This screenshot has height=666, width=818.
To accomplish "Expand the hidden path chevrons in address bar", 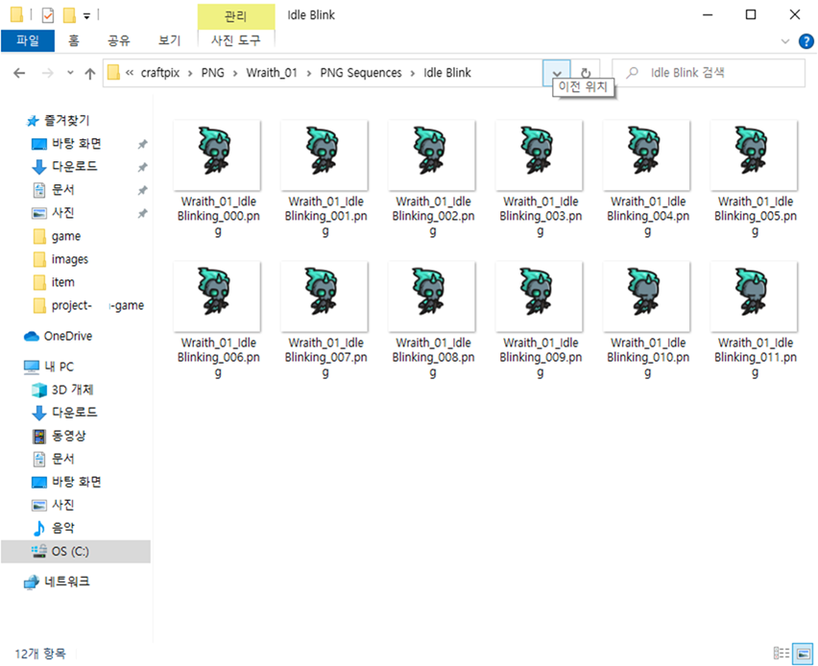I will click(130, 73).
